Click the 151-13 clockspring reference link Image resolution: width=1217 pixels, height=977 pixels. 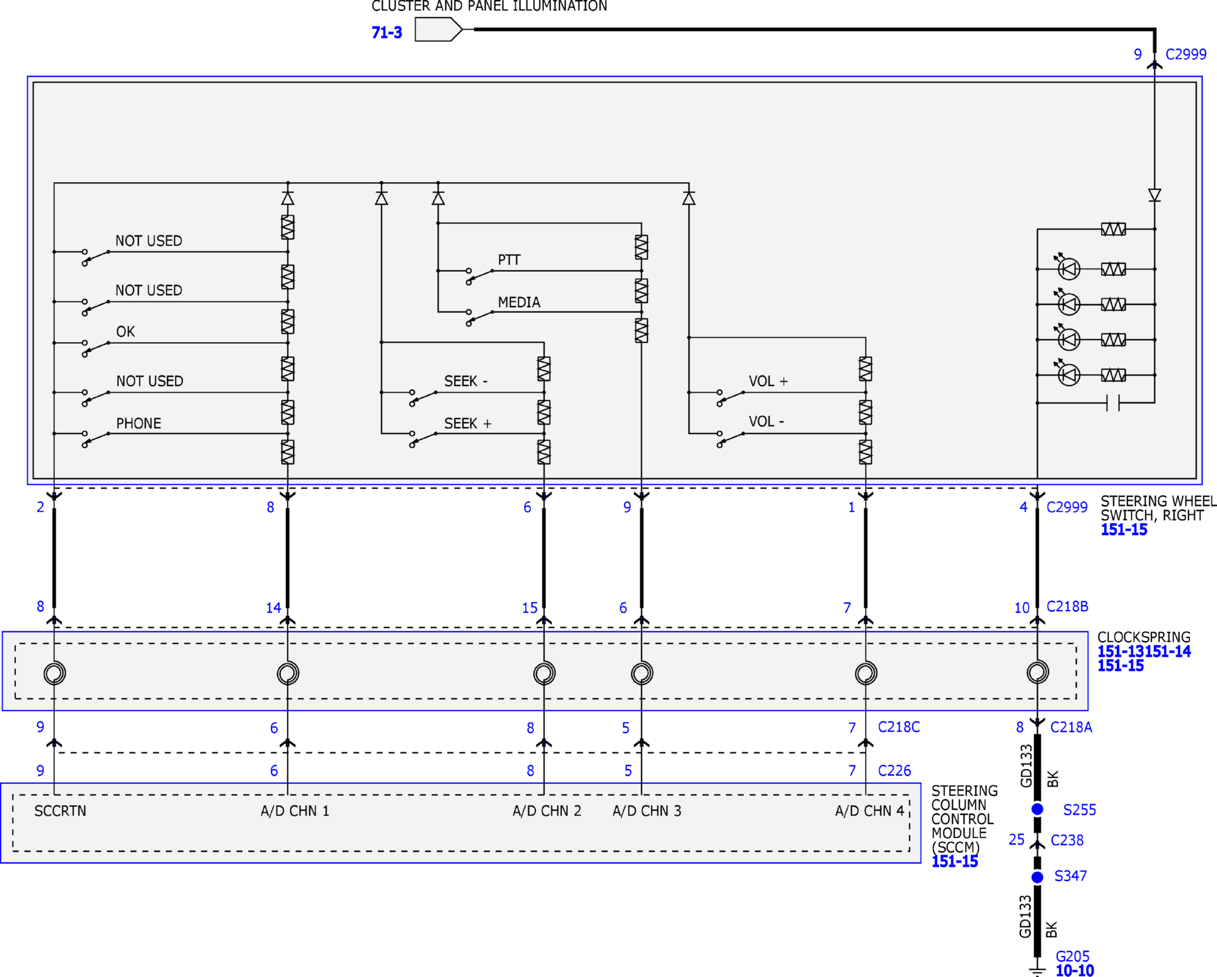click(x=1120, y=652)
